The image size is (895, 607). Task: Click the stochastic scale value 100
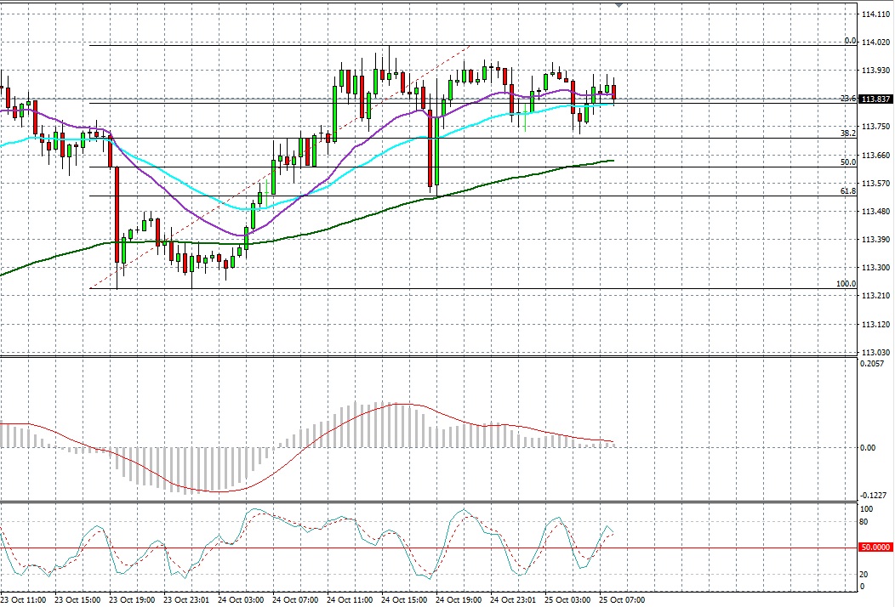[866, 509]
